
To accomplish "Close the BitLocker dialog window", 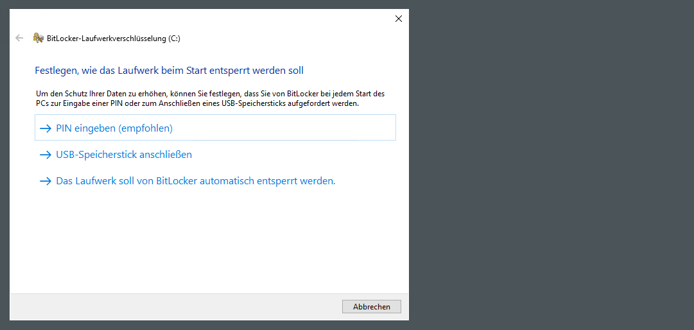I will 398,19.
